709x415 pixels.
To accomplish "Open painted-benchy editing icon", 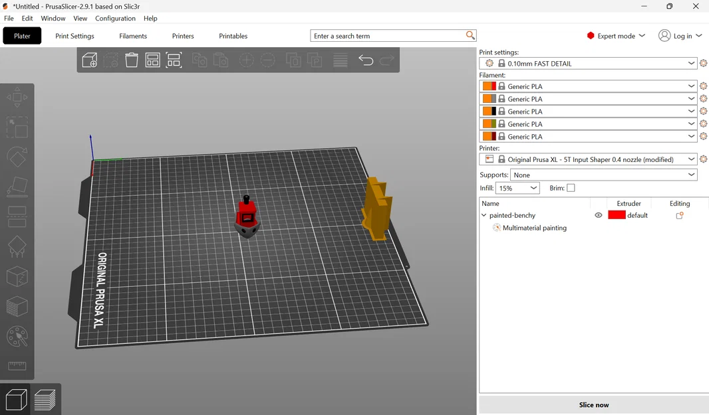I will [x=679, y=215].
